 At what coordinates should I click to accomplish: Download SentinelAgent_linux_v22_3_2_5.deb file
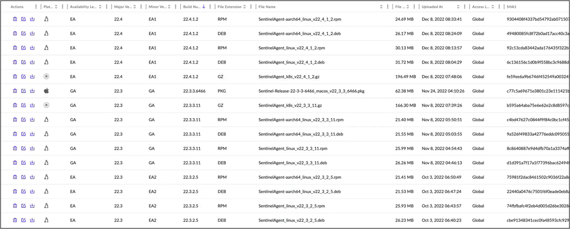pyautogui.click(x=32, y=220)
